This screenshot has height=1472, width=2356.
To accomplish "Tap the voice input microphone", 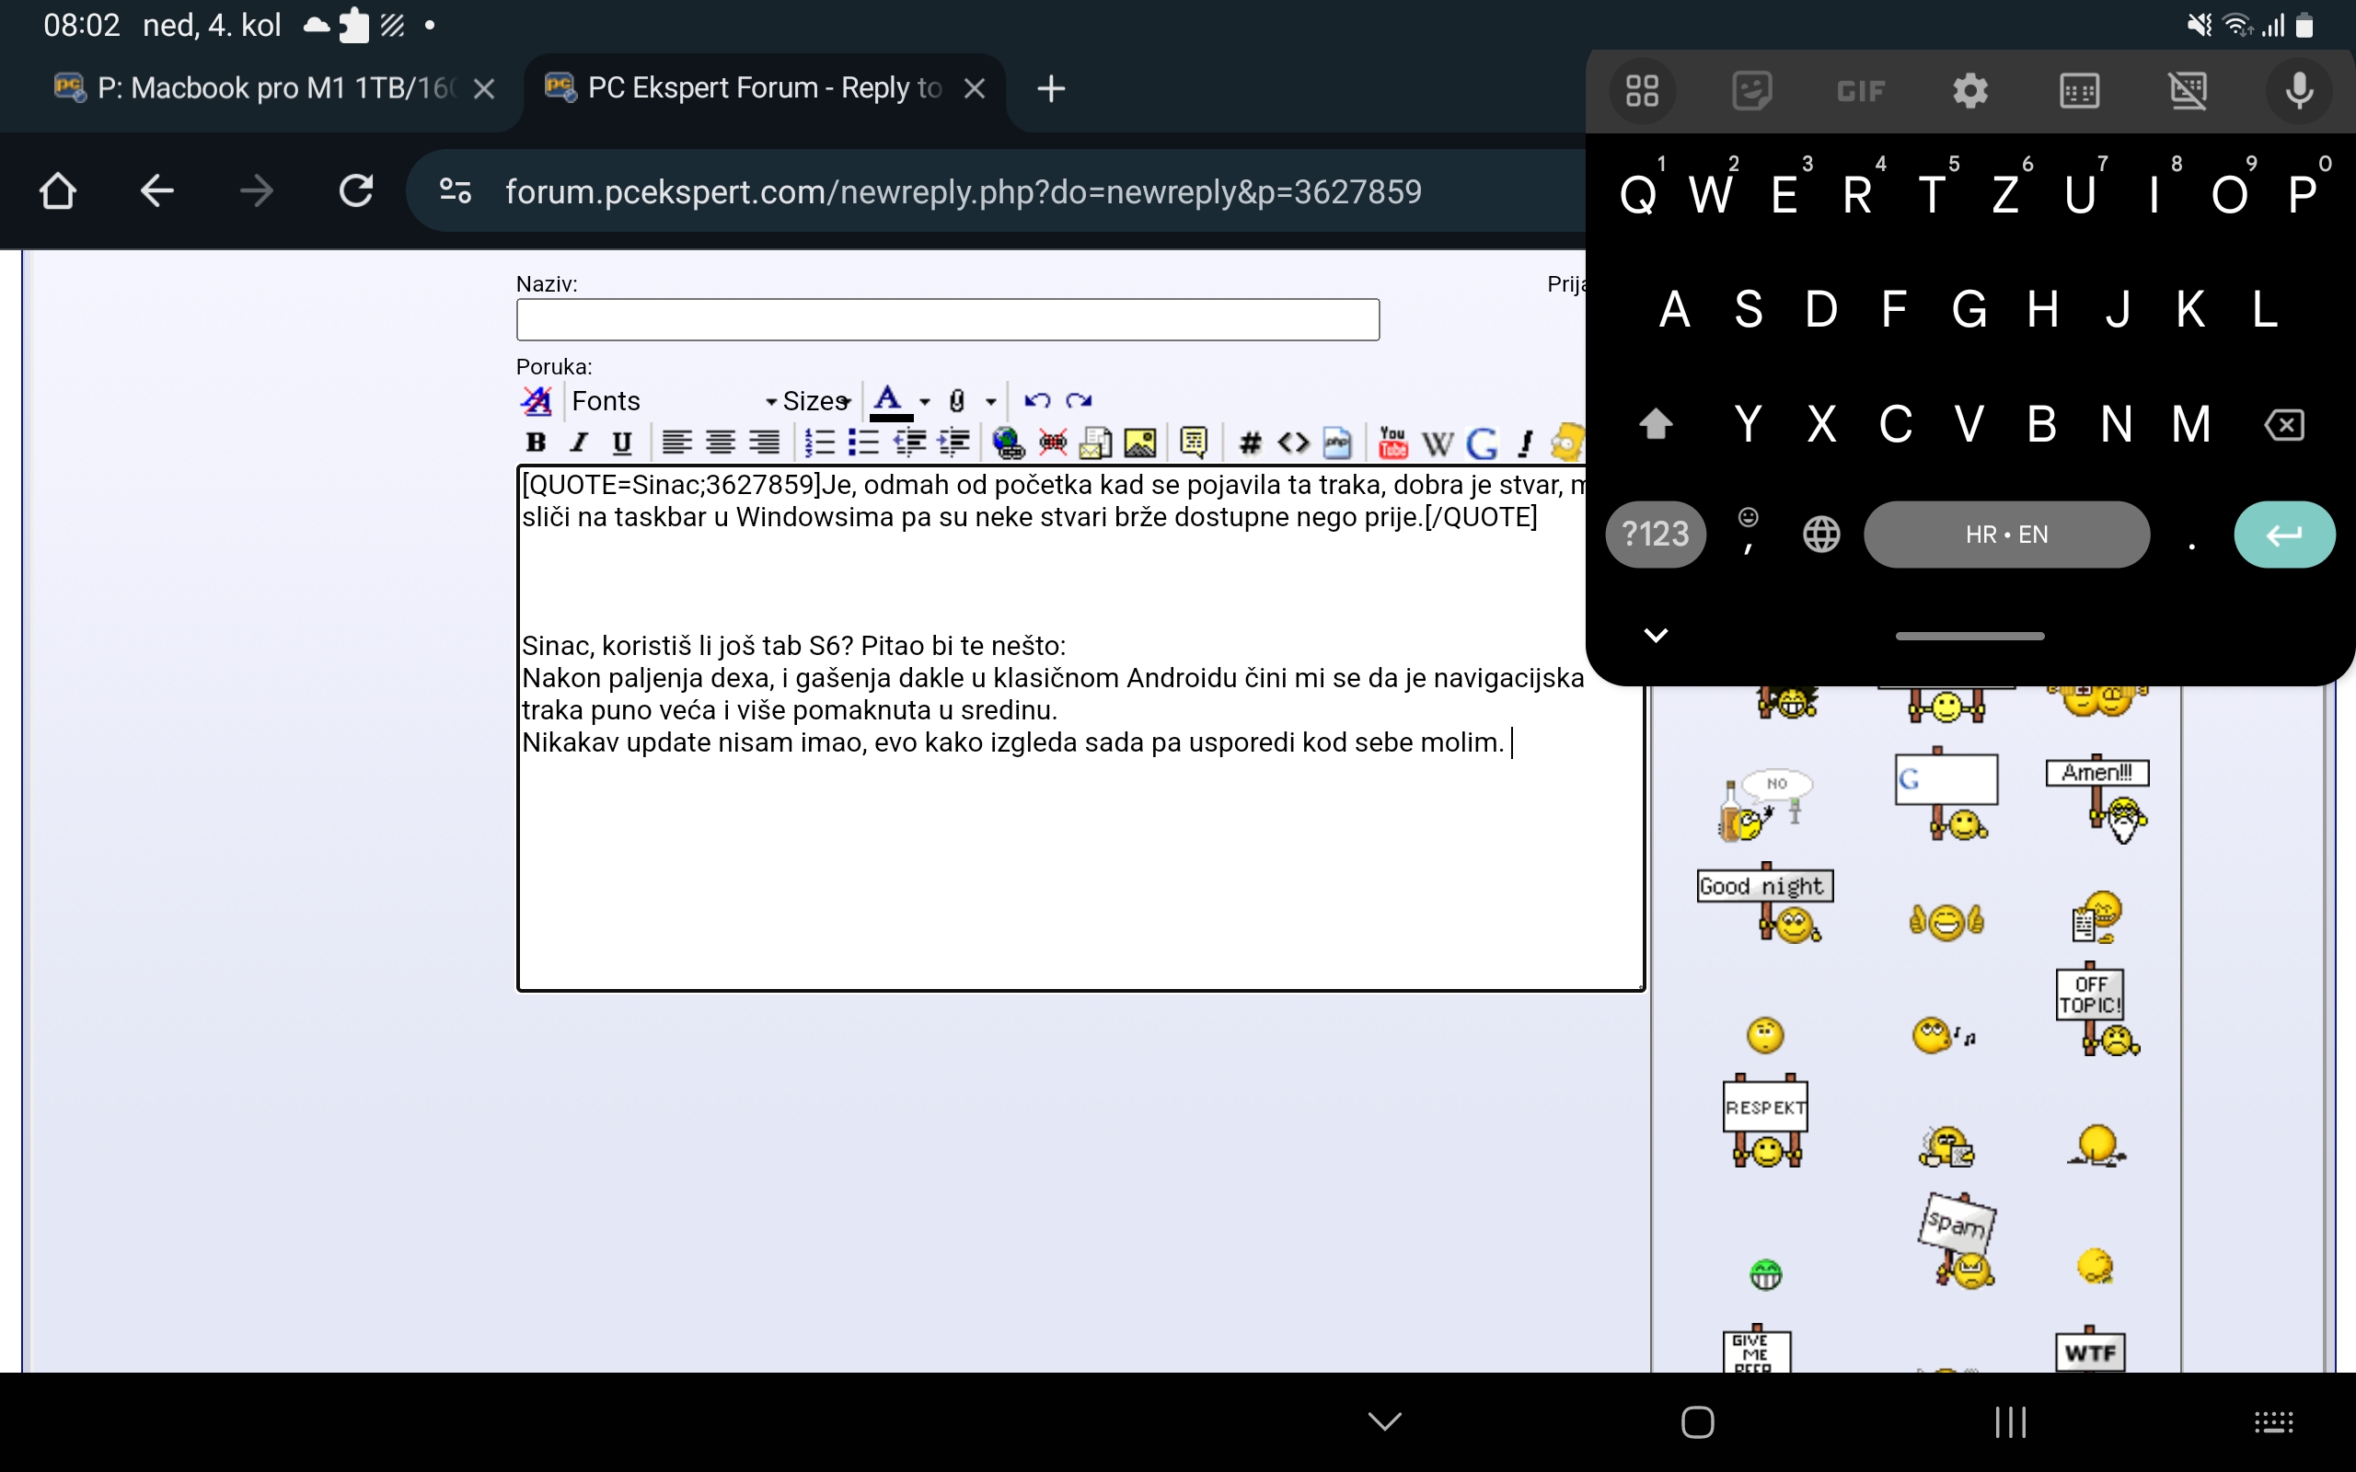I will point(2300,90).
